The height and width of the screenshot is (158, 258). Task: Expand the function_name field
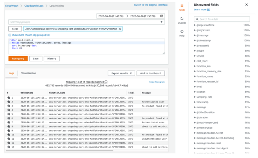coord(195,76)
